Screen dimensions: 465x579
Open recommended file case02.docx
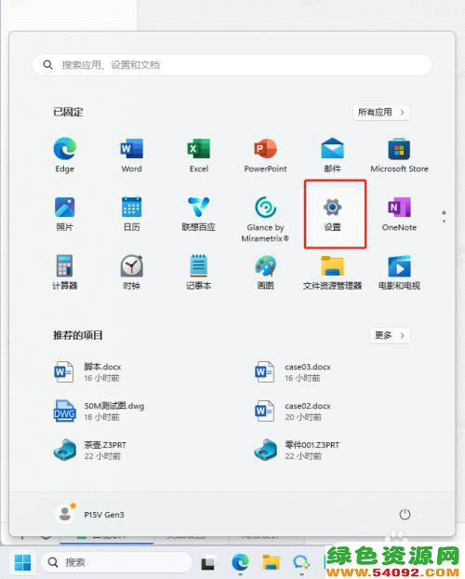[292, 411]
